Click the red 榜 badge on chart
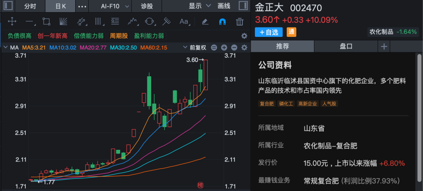This screenshot has width=423, height=191. click(x=201, y=185)
